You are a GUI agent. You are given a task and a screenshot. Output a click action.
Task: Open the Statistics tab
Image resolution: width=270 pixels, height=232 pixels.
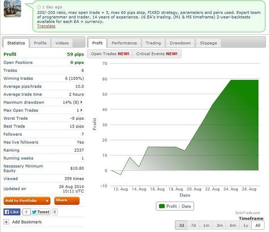point(16,43)
